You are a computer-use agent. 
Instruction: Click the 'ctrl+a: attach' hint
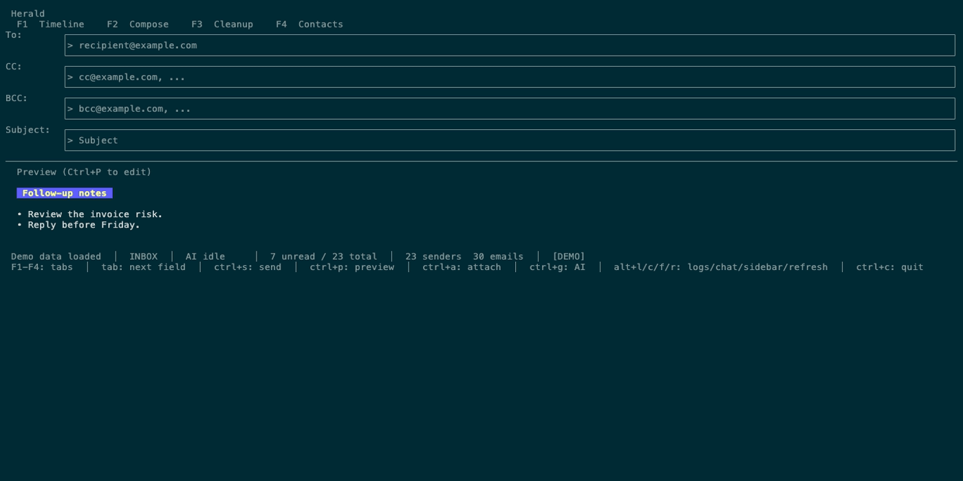point(462,267)
